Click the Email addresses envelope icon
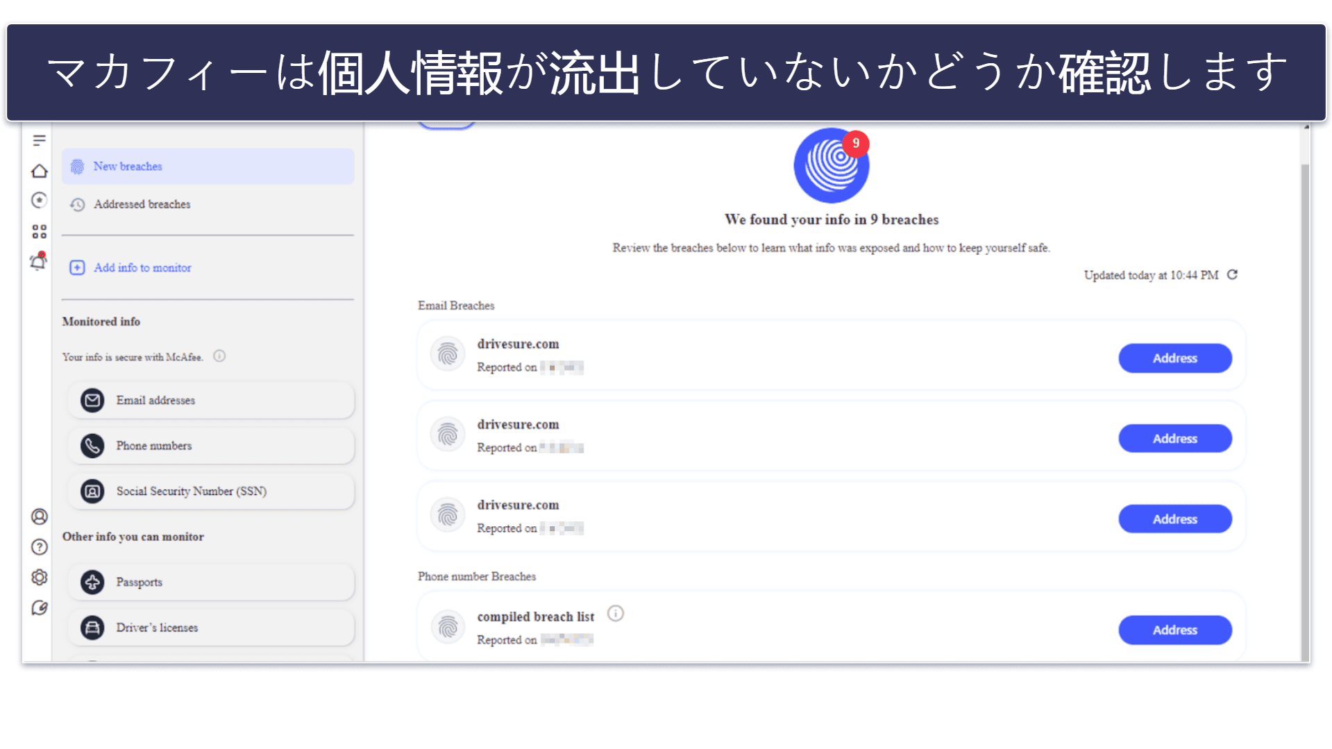This screenshot has width=1332, height=749. pos(92,401)
